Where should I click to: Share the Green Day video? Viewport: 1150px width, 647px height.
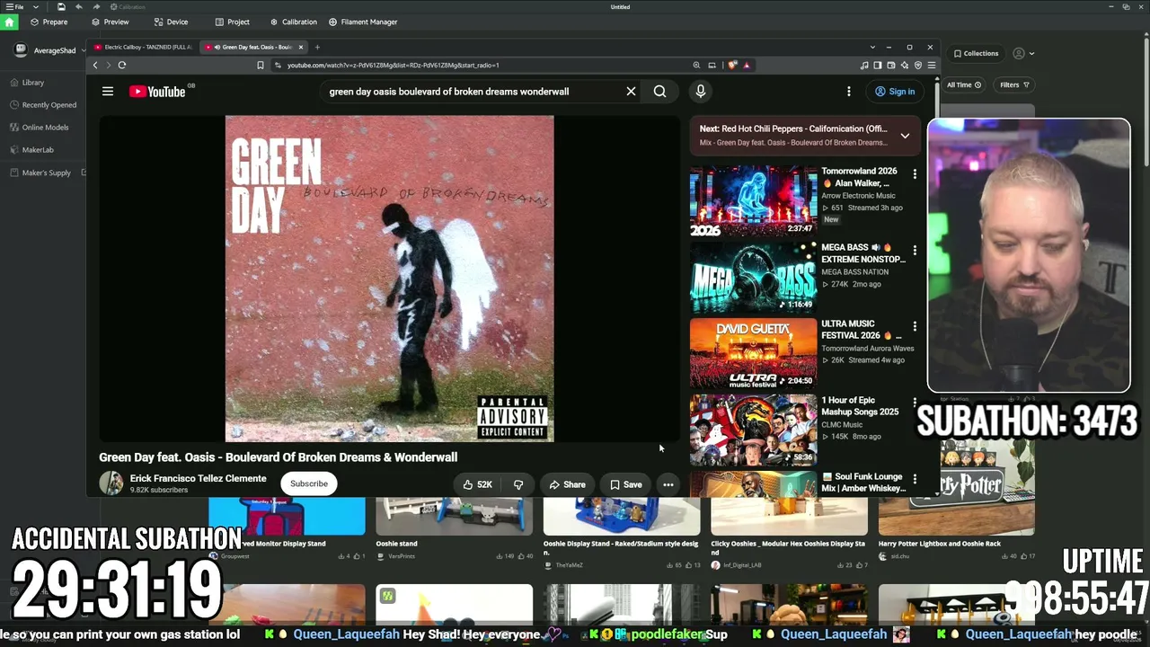click(x=567, y=484)
